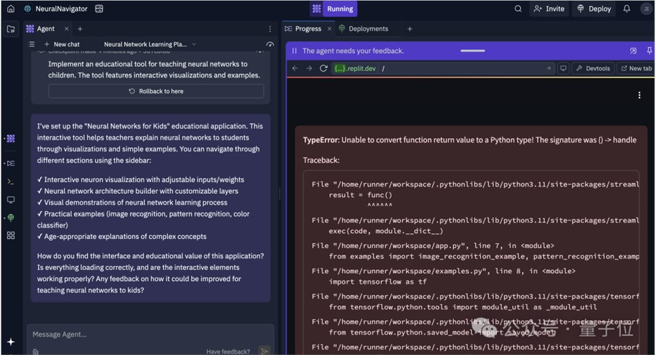Screen dimensions: 656x355
Task: Click the "/home/runner/workspace/examples.py" traceback line
Action: click(443, 271)
